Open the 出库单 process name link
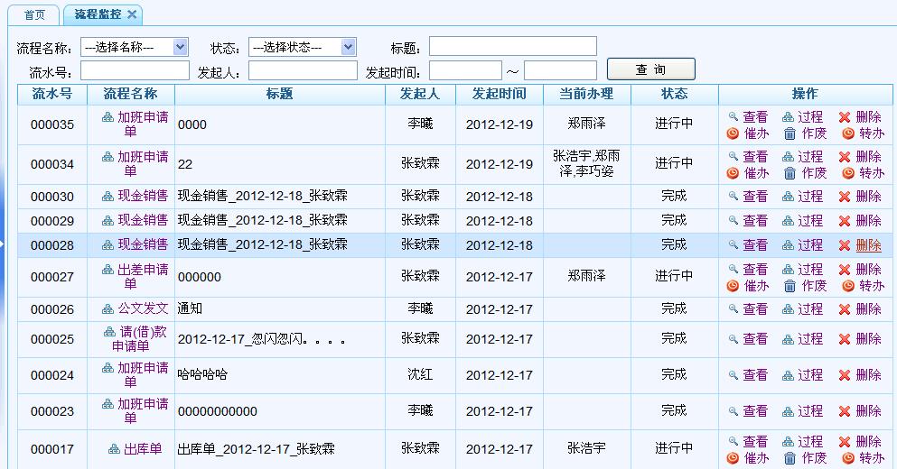897x469 pixels. [142, 448]
